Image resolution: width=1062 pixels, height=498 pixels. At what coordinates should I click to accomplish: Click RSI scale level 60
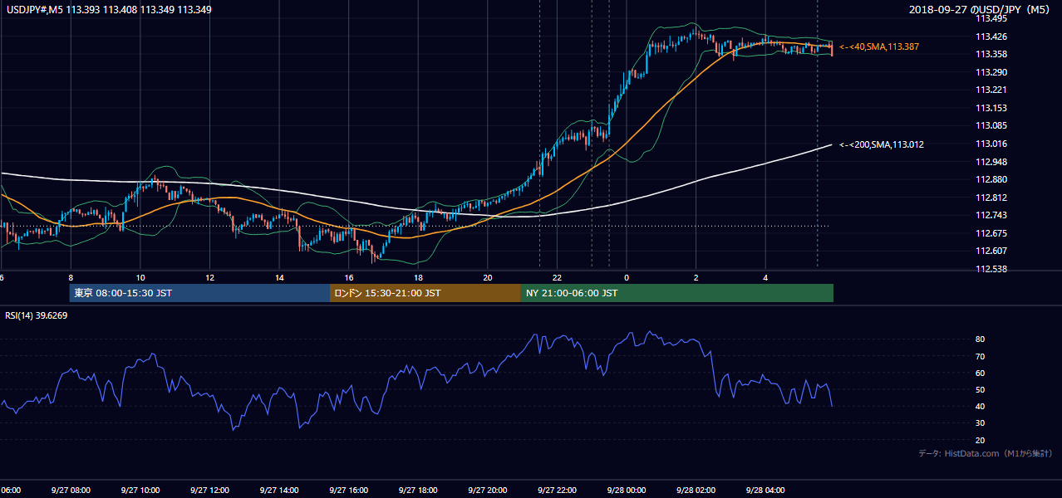[x=980, y=373]
